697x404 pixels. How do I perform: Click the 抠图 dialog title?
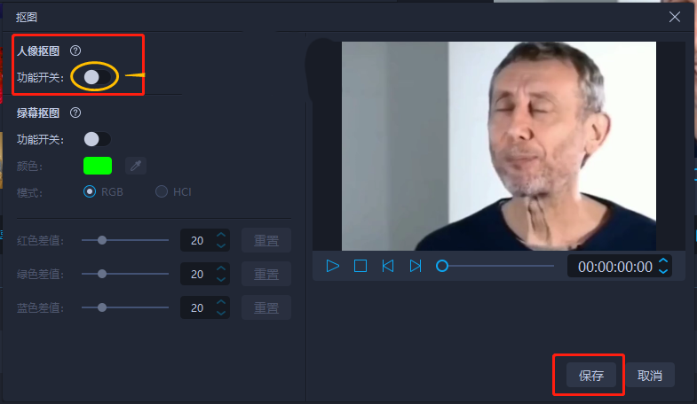[27, 18]
